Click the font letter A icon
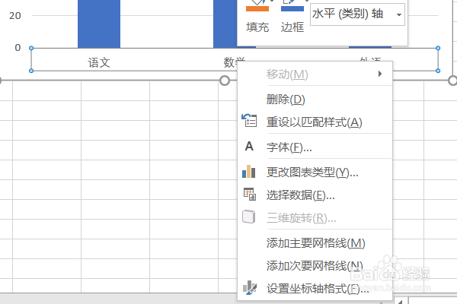The height and width of the screenshot is (304, 457). pyautogui.click(x=249, y=146)
